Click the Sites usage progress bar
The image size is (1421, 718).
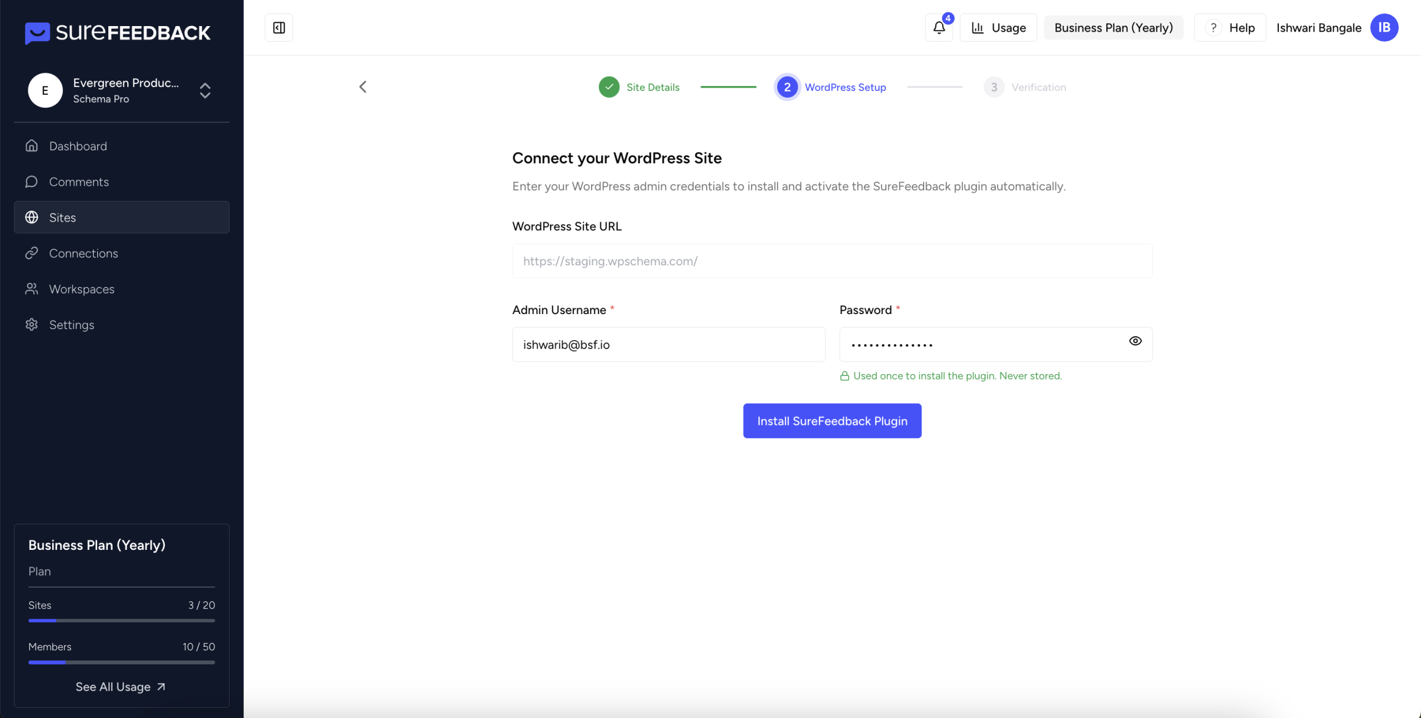tap(122, 620)
